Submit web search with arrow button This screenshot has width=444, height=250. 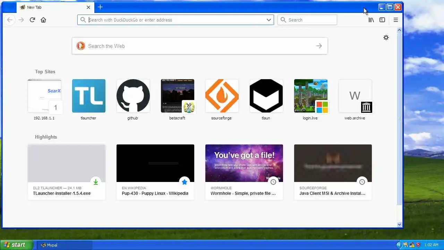tap(319, 46)
